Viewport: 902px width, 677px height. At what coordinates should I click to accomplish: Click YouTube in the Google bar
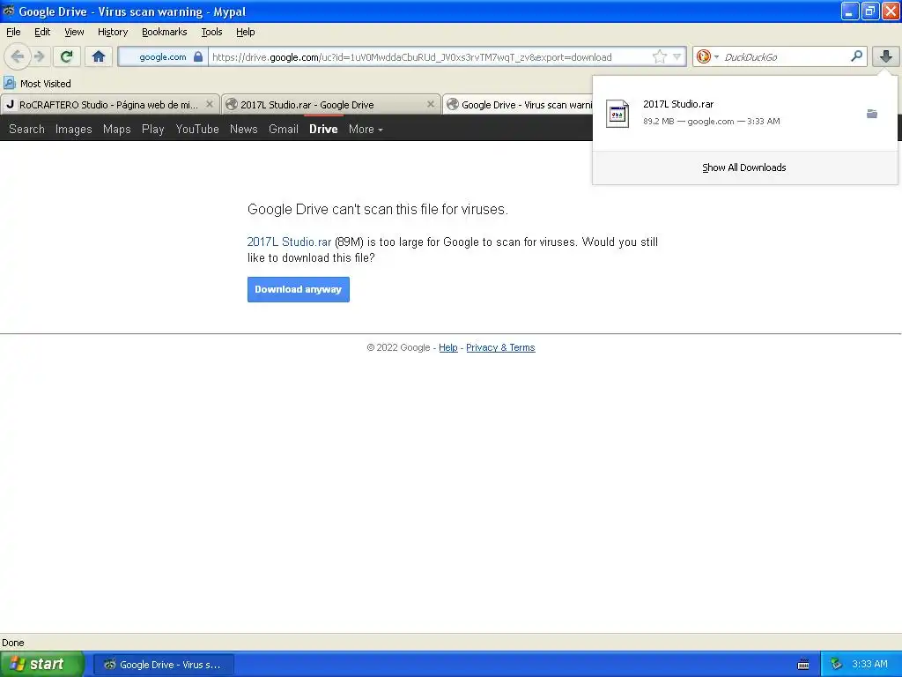197,129
